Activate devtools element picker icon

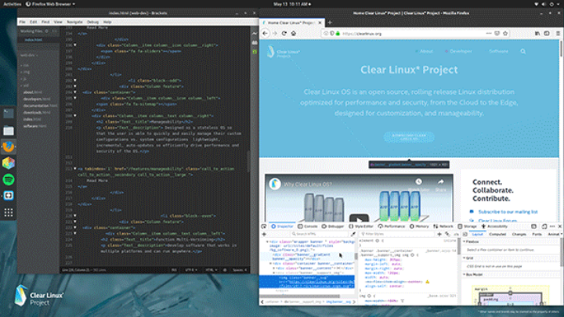pos(264,226)
